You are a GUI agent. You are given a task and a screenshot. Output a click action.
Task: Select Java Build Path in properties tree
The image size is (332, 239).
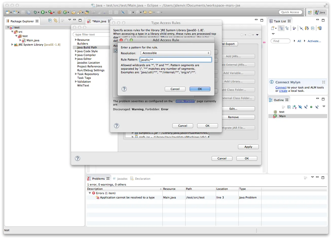click(87, 47)
